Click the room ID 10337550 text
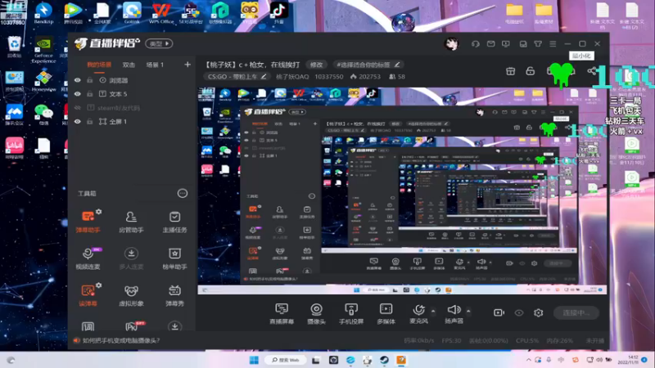 point(329,77)
